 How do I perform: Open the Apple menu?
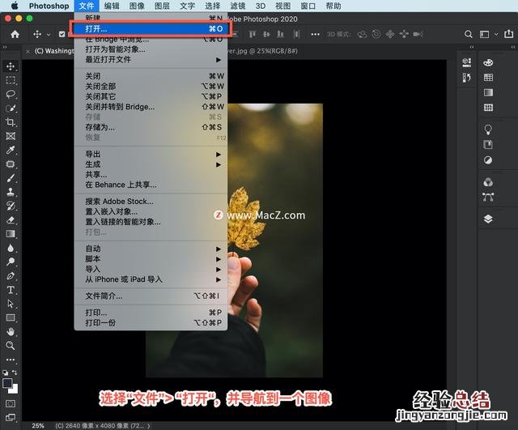pyautogui.click(x=15, y=6)
